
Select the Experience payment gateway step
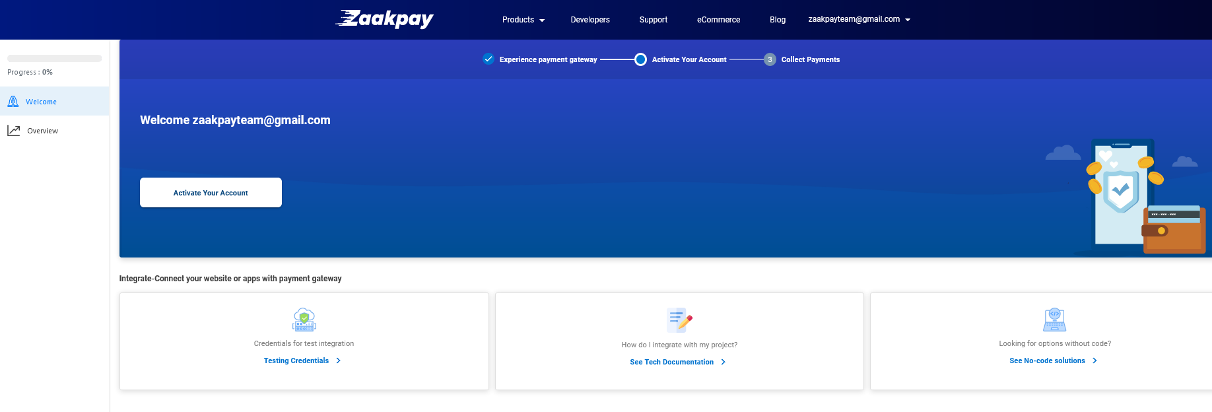pyautogui.click(x=548, y=59)
